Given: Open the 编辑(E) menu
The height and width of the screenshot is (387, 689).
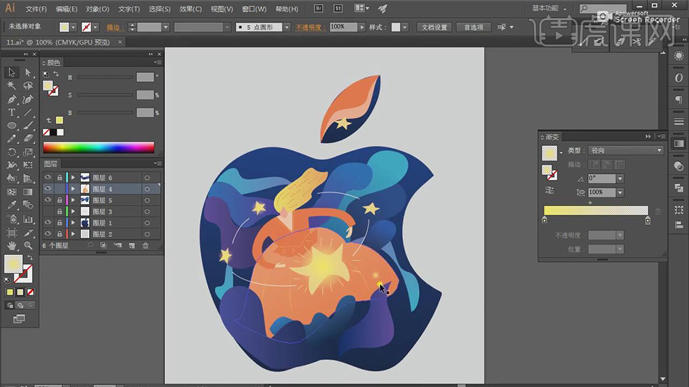Looking at the screenshot, I should pyautogui.click(x=66, y=9).
